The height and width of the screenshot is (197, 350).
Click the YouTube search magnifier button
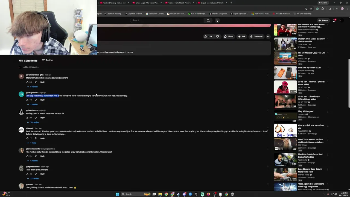coord(208,20)
